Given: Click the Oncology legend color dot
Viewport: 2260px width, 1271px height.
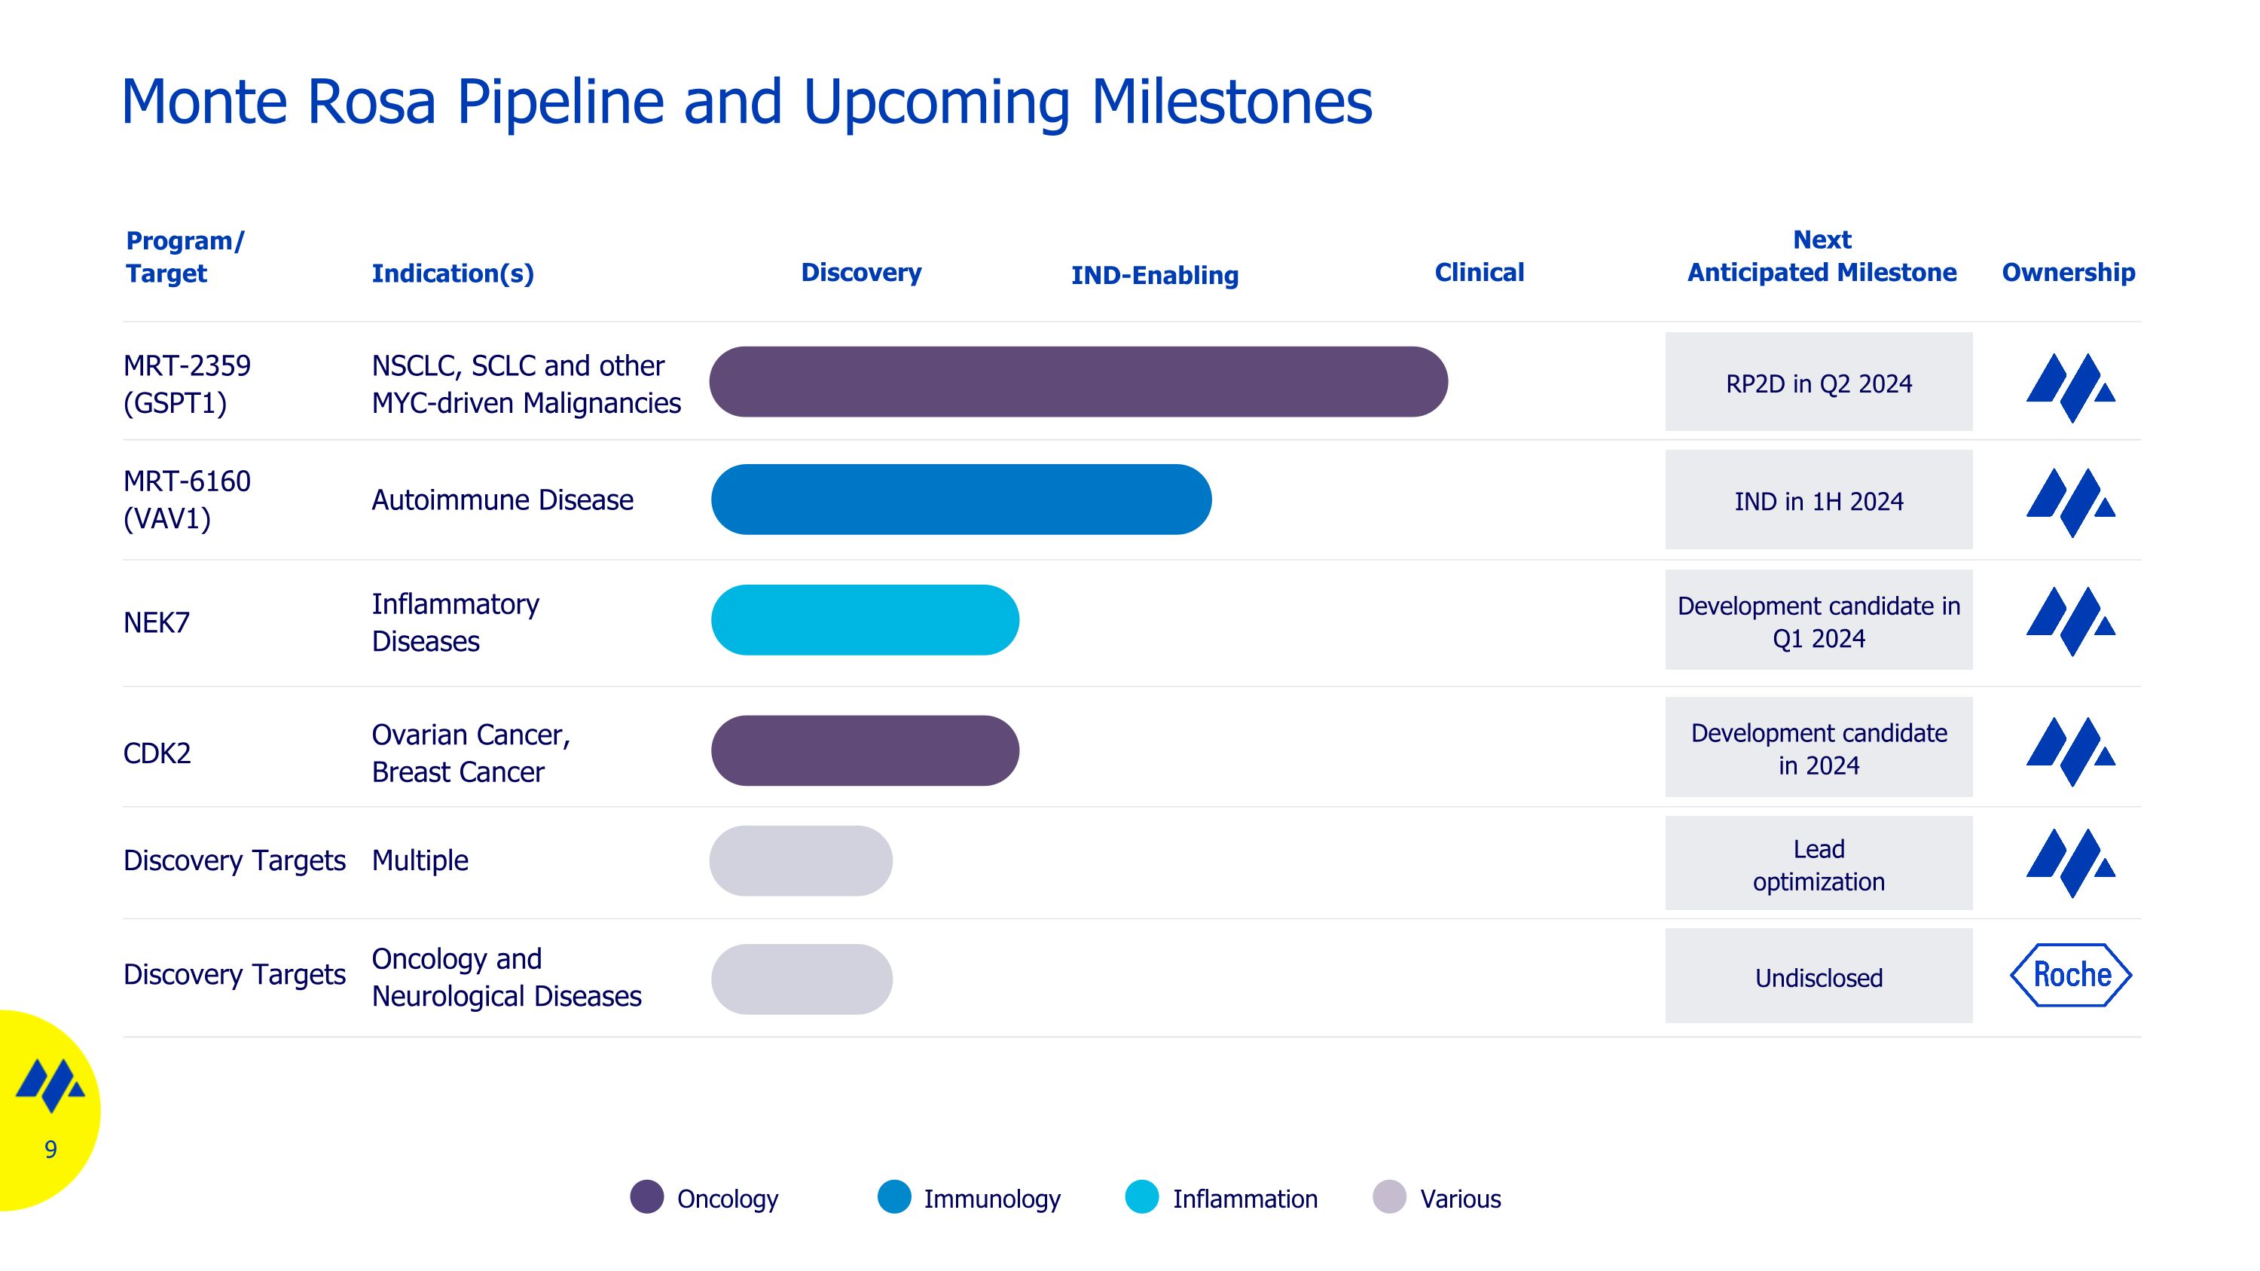Looking at the screenshot, I should (x=646, y=1197).
